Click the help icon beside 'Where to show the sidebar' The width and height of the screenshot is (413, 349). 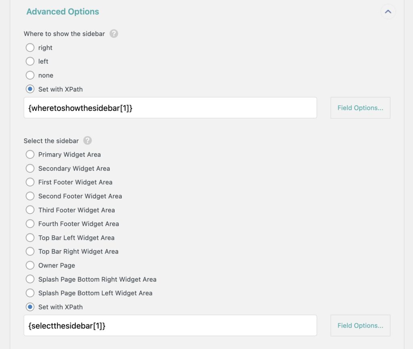(x=114, y=34)
